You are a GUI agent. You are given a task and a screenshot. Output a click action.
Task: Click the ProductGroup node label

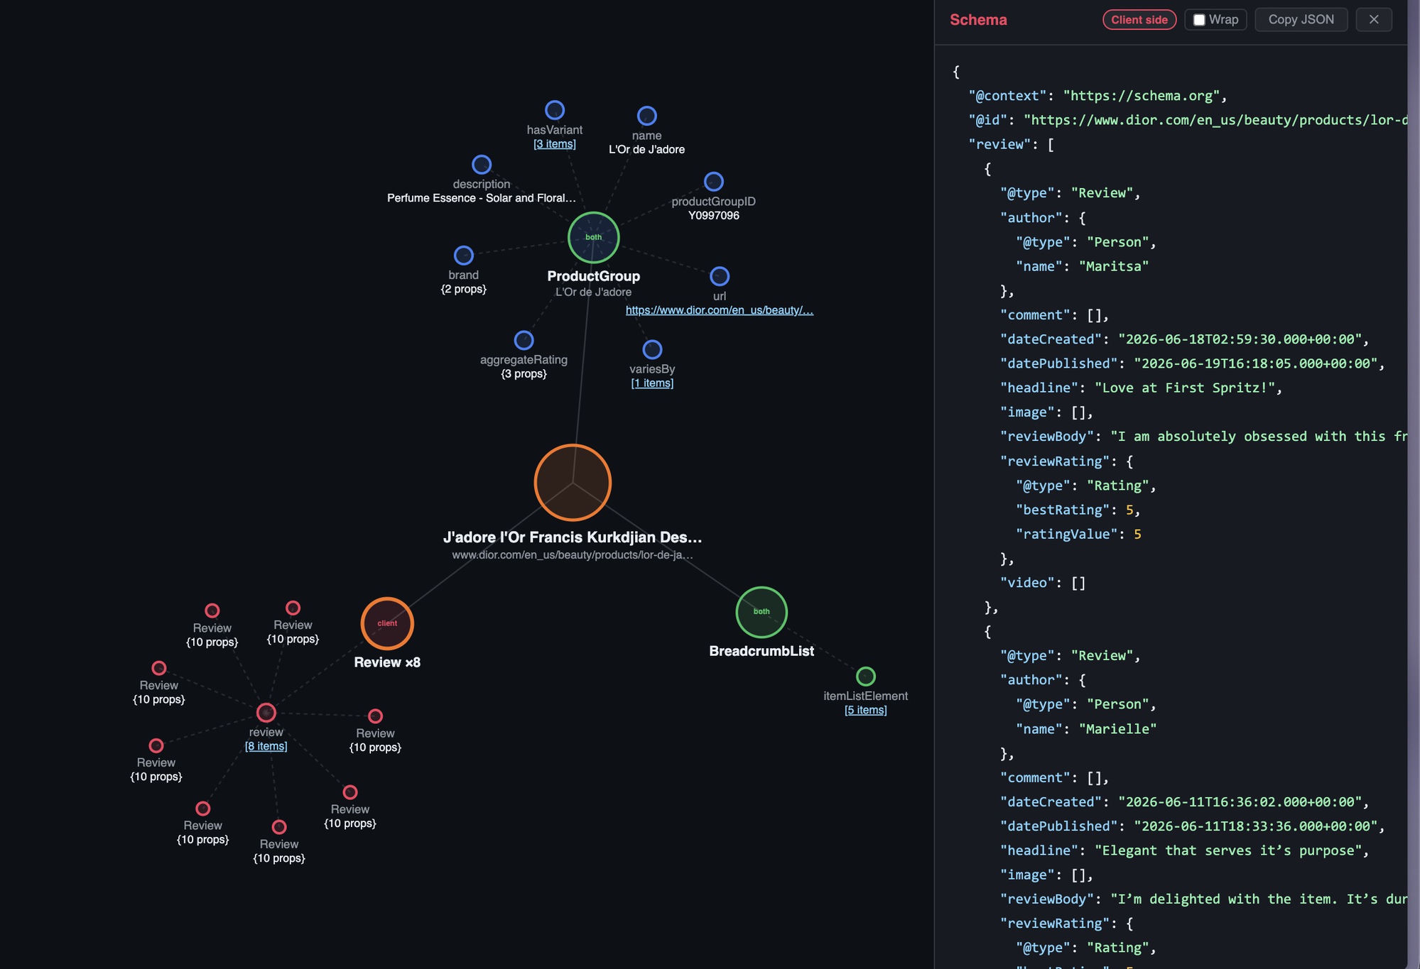tap(593, 276)
